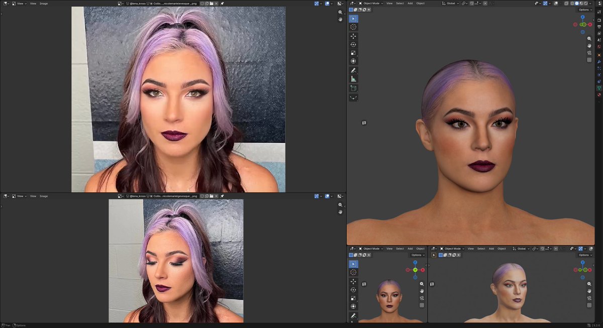Click pan hand in top image editor

point(340,19)
